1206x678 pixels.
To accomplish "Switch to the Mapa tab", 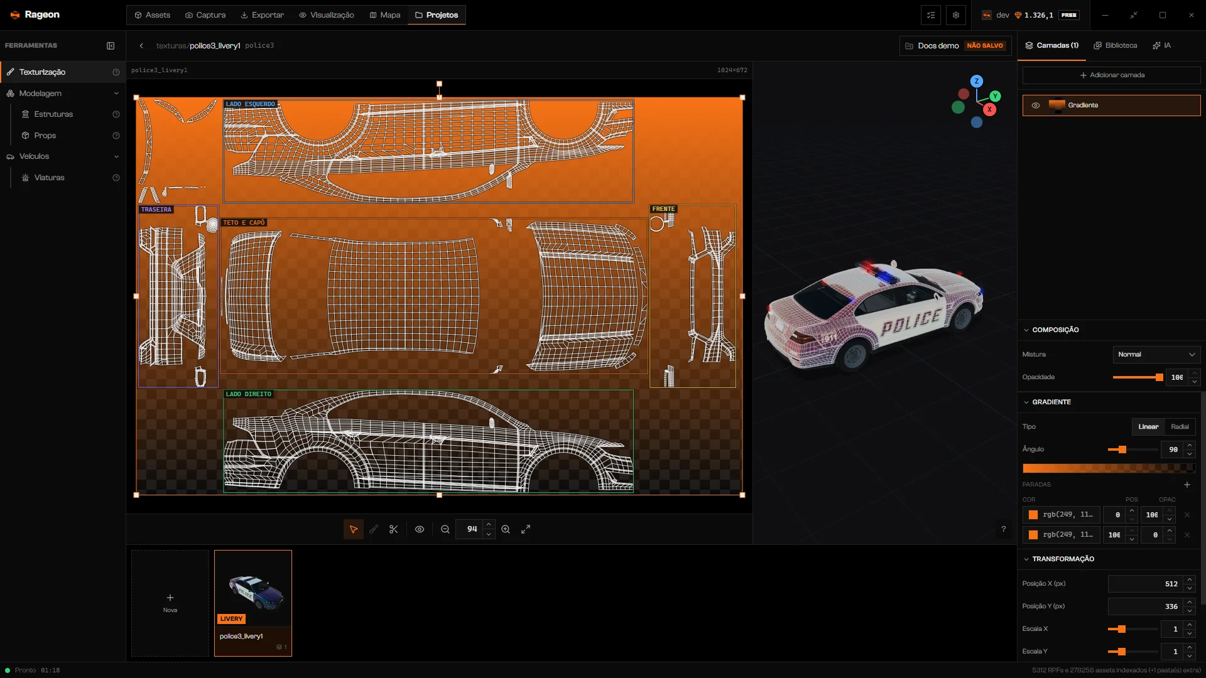I will tap(385, 15).
